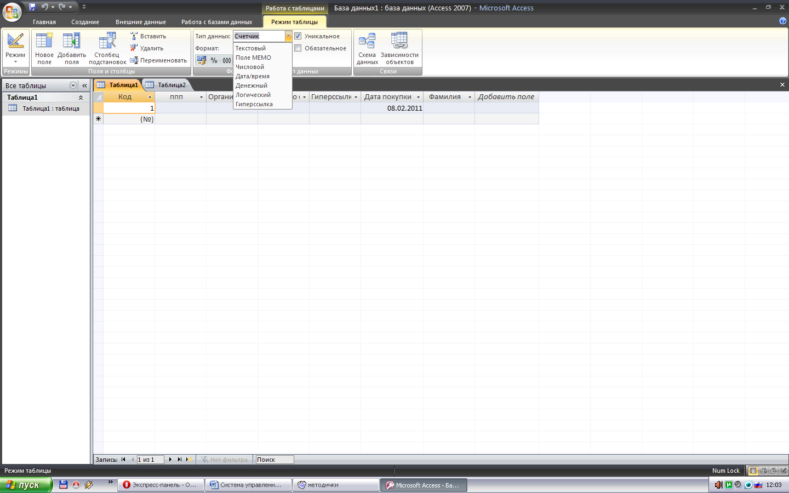Viewport: 789px width, 493px height.
Task: Apply the percent format button
Action: (214, 60)
